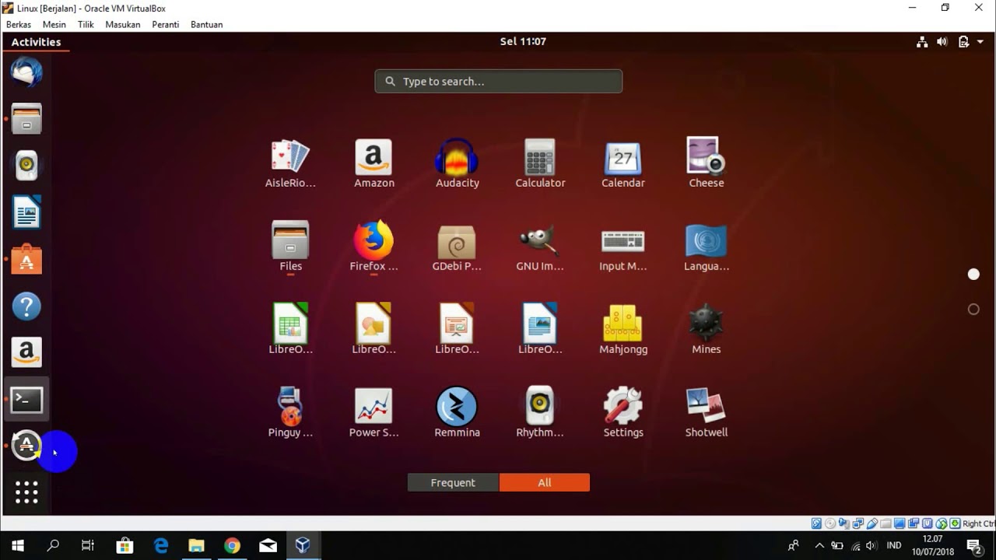The height and width of the screenshot is (560, 996).
Task: Click the volume icon in the GNOME top bar
Action: (x=942, y=42)
